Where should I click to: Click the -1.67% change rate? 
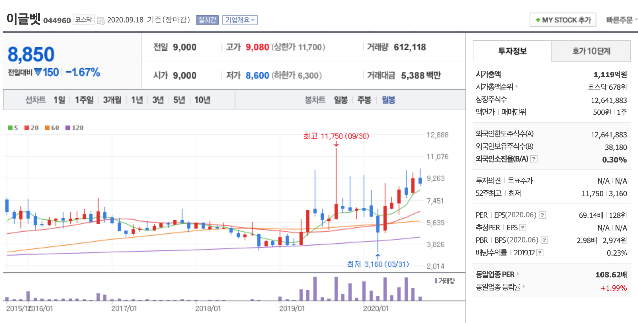[83, 72]
